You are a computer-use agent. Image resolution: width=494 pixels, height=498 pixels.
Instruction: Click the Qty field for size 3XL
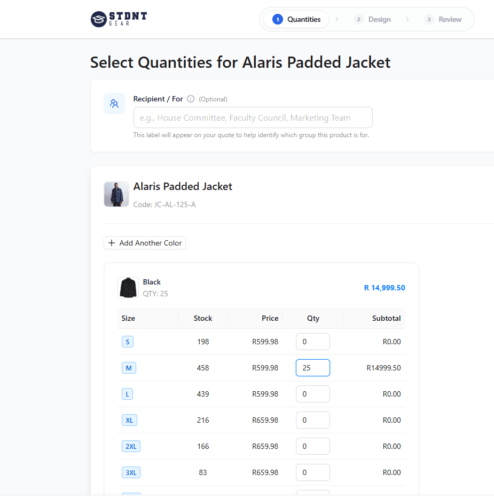[x=313, y=472]
